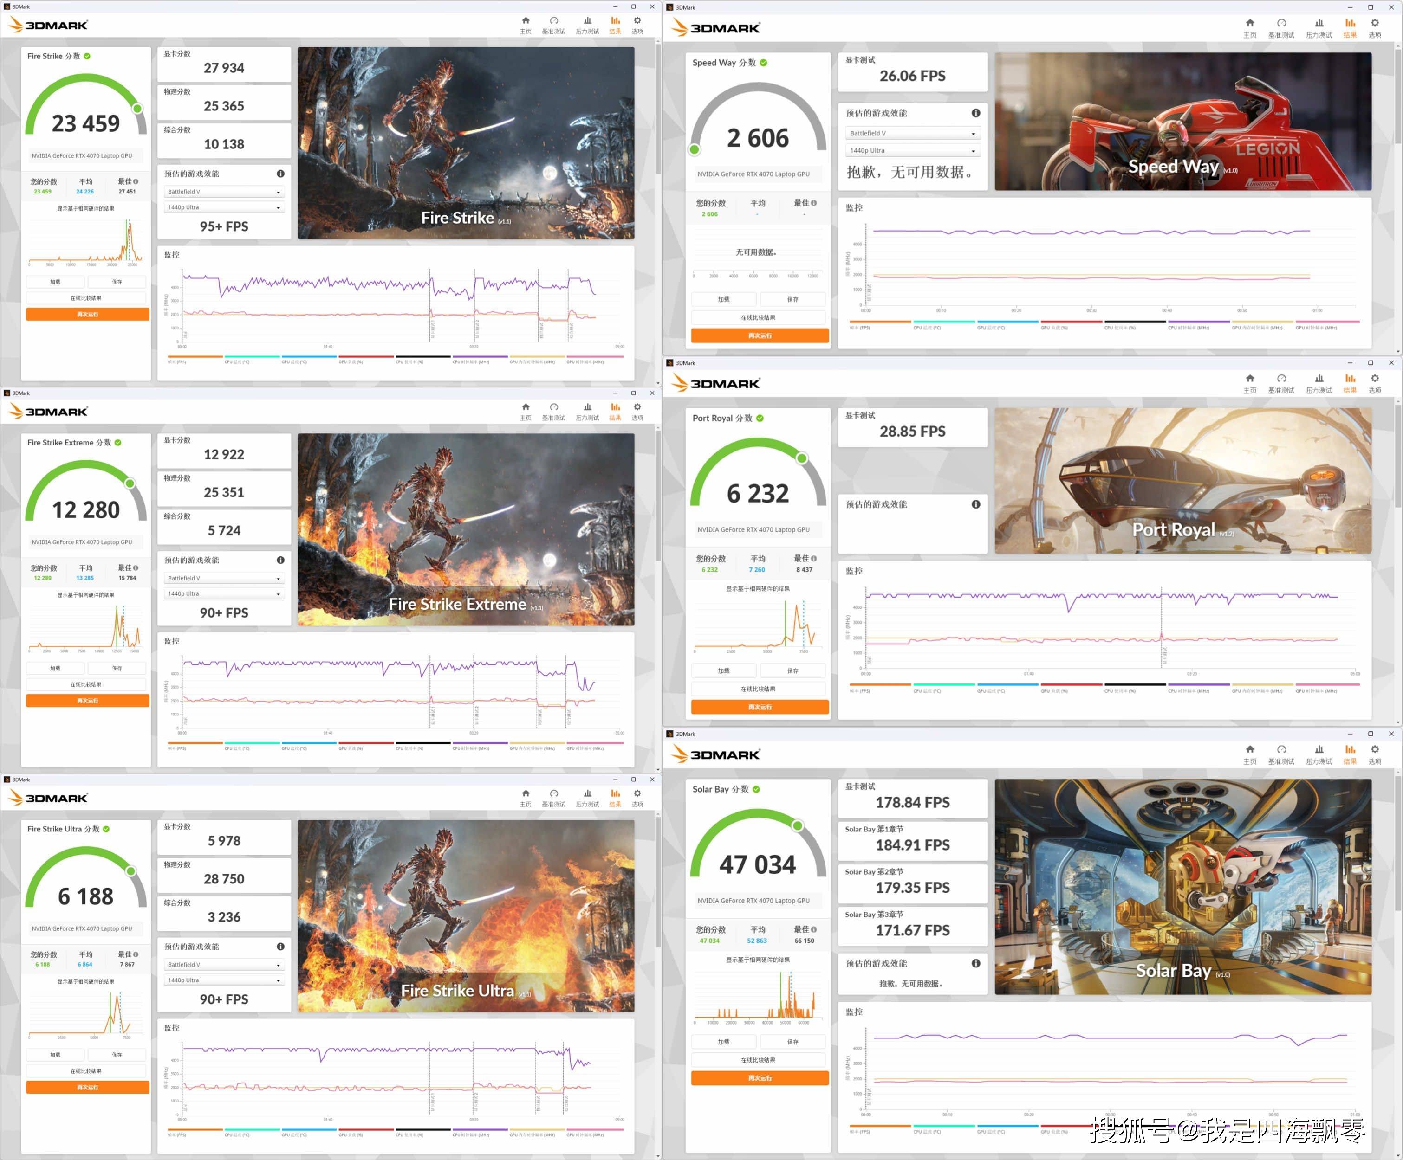Select Results tab in Fire Strike Extreme window
This screenshot has height=1160, width=1403.
coord(615,412)
